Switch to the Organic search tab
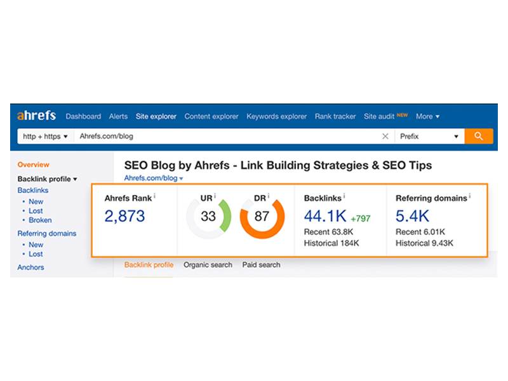The image size is (508, 381). (208, 265)
